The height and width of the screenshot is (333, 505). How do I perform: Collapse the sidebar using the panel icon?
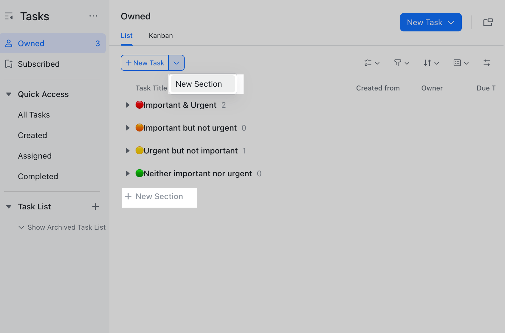[x=9, y=16]
